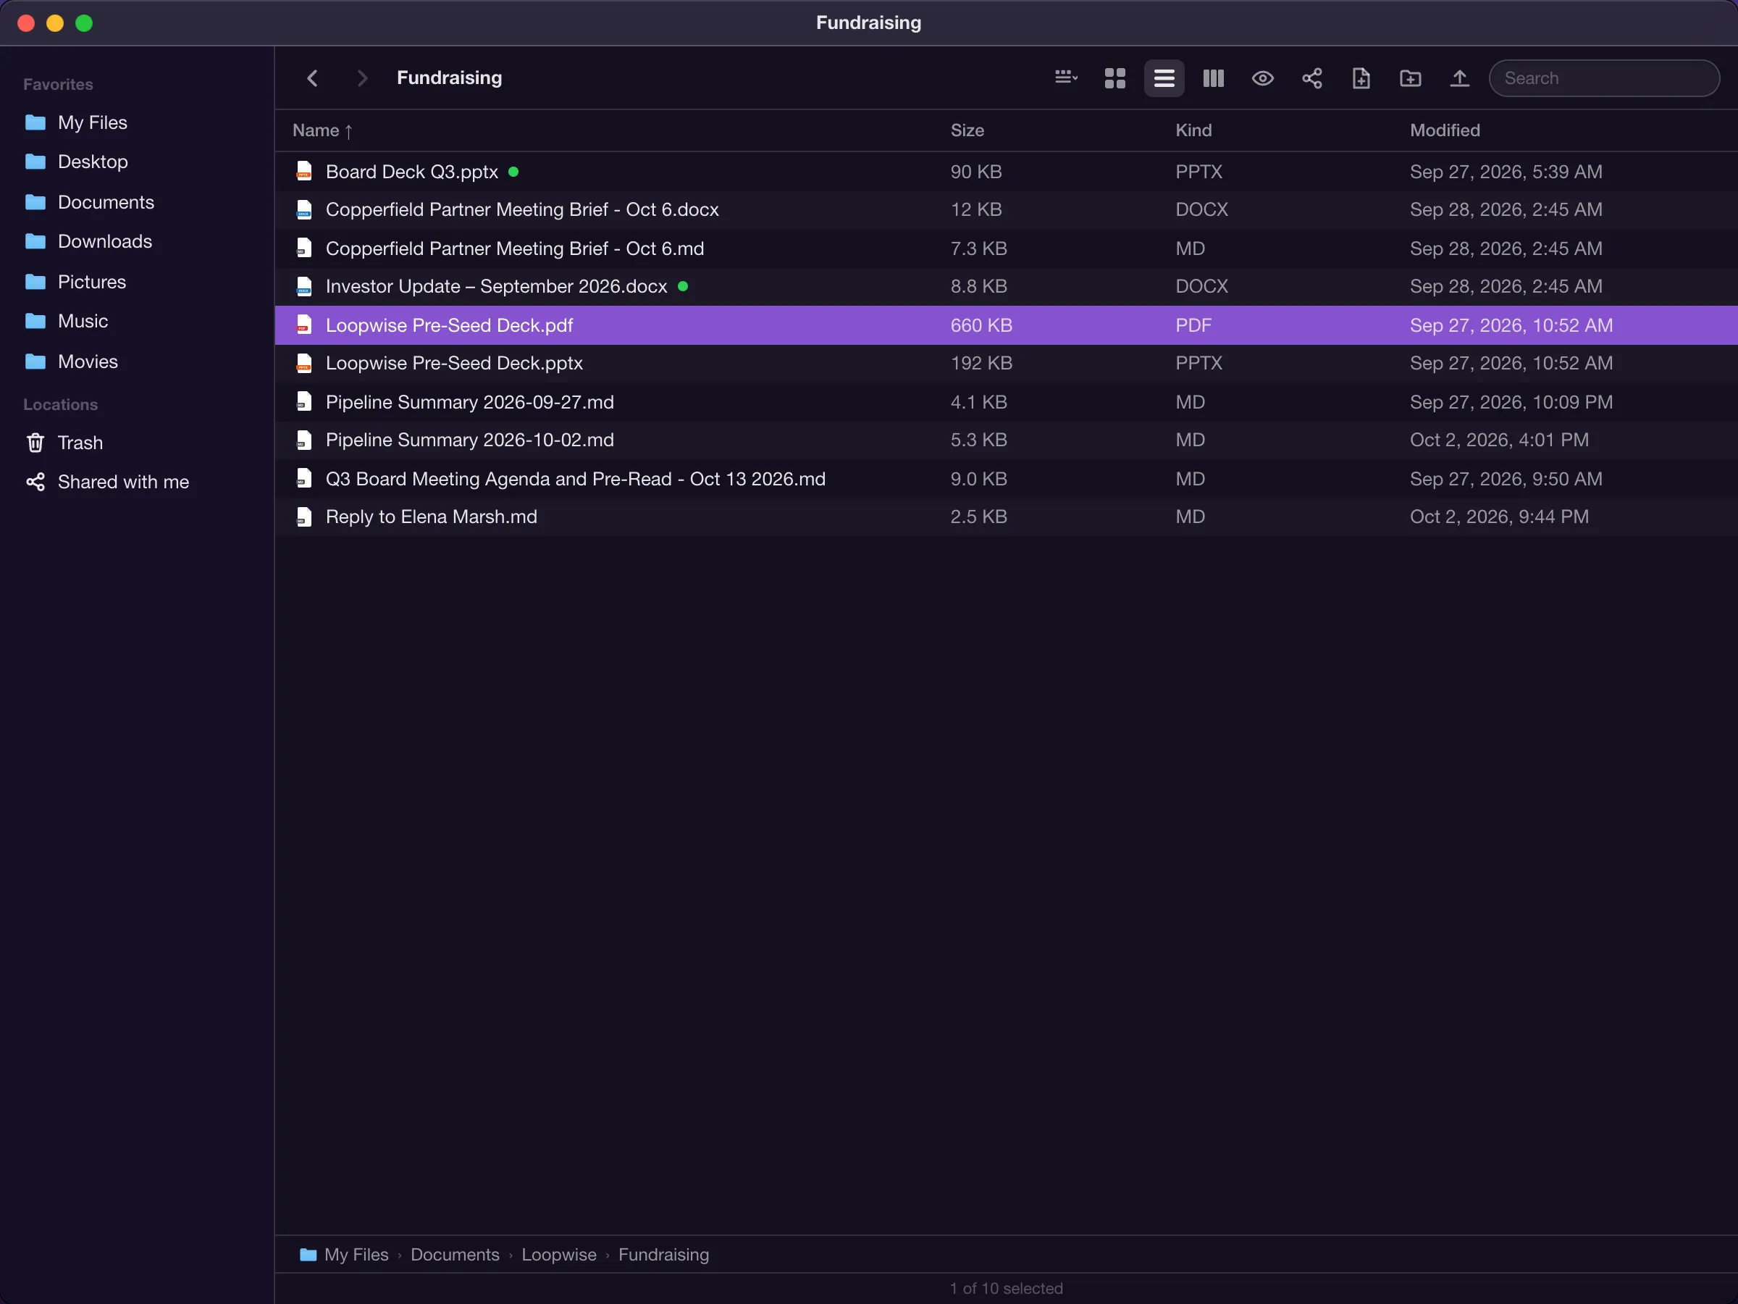Click the Pipeline Summary 2026-09-27.md icon
1738x1304 pixels.
[x=304, y=401]
